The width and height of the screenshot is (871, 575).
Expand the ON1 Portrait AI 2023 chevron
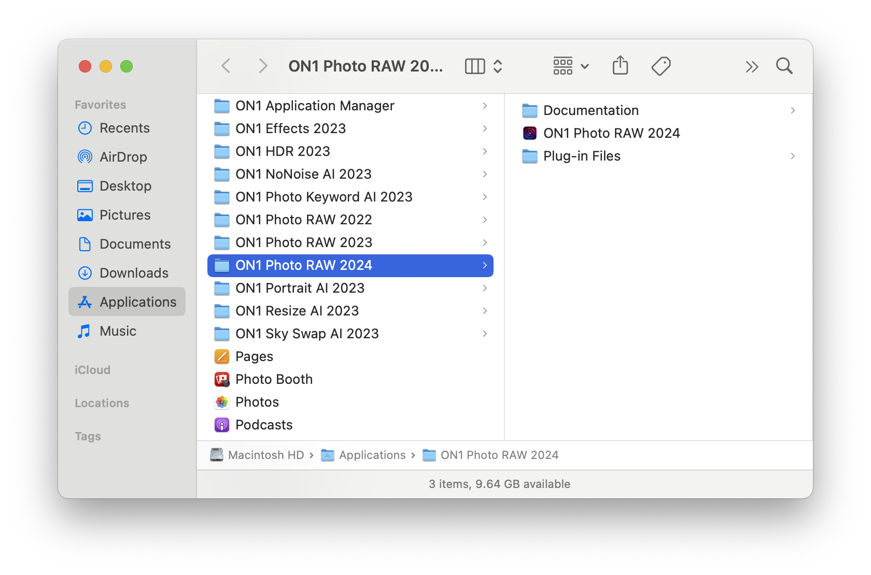pyautogui.click(x=485, y=288)
